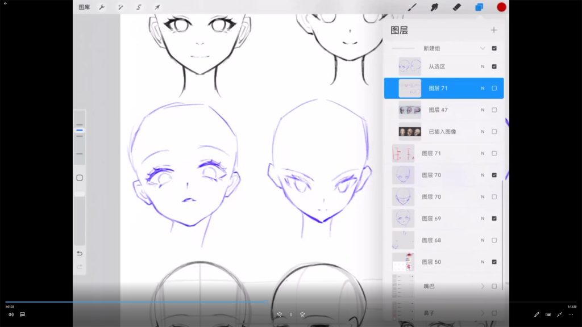Select the Eraser tool
Viewport: 582px width, 327px height.
coord(456,7)
